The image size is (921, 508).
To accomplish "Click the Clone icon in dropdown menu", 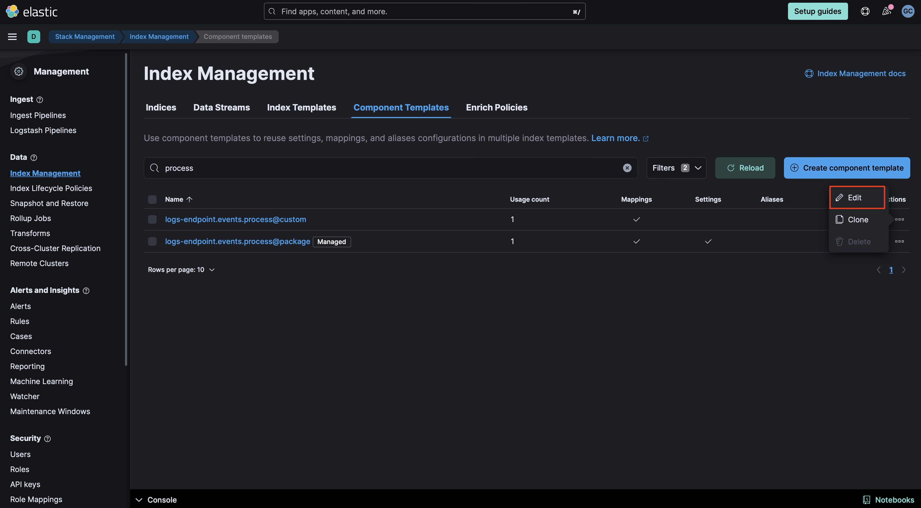I will (x=838, y=219).
